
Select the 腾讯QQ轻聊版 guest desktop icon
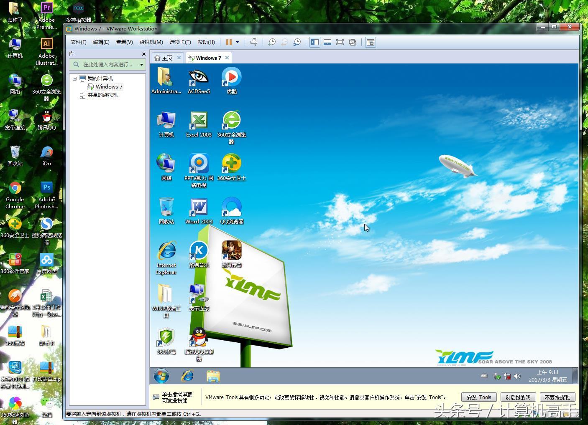(199, 344)
